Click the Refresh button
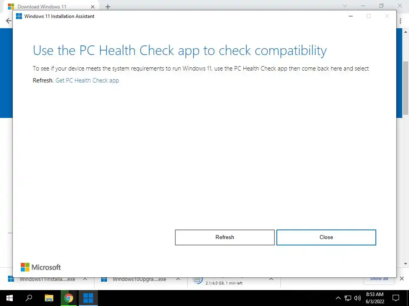 tap(224, 237)
